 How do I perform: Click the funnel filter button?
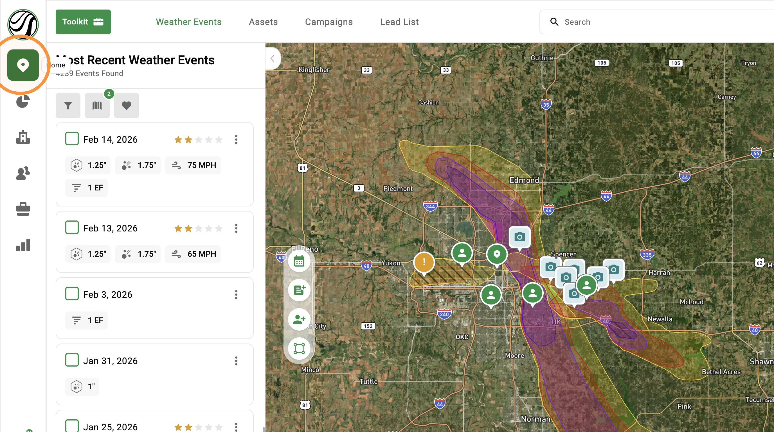pyautogui.click(x=68, y=106)
